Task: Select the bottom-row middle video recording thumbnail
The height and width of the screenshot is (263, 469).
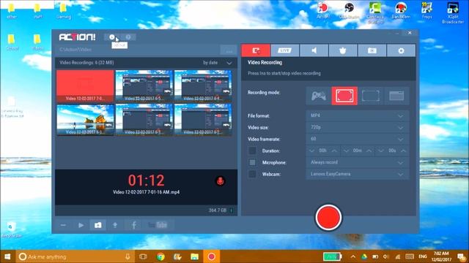Action: pos(144,120)
